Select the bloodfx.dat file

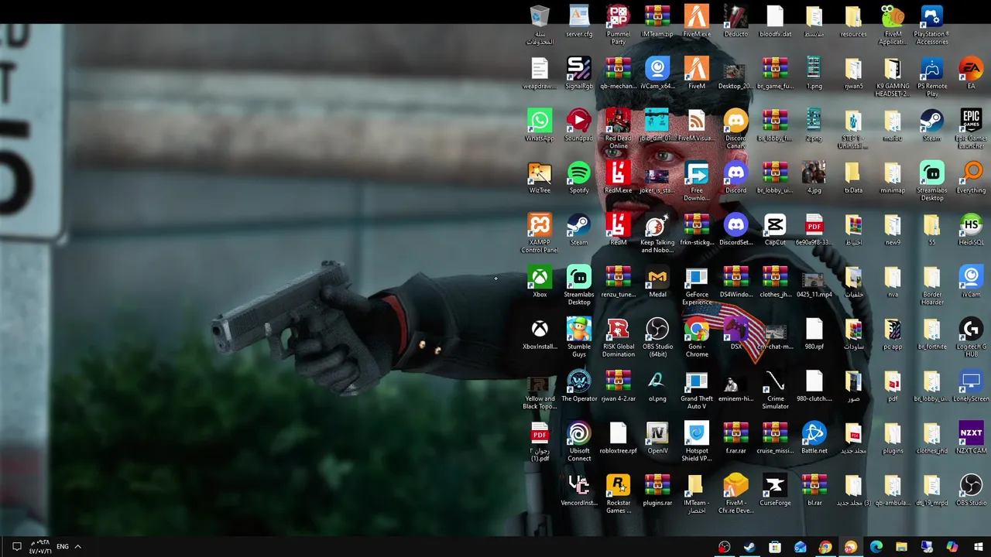tap(775, 21)
